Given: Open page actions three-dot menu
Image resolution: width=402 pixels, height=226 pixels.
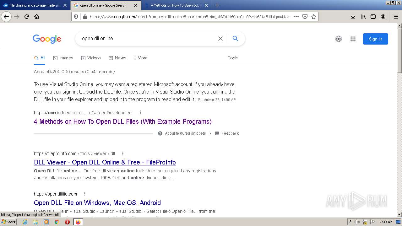Looking at the screenshot, I should tap(296, 17).
